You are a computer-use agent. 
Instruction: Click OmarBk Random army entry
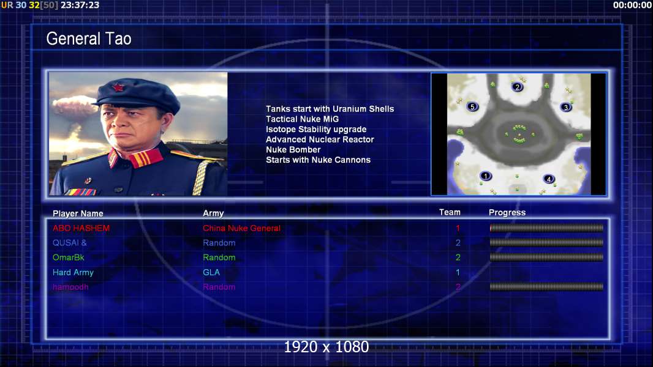219,258
